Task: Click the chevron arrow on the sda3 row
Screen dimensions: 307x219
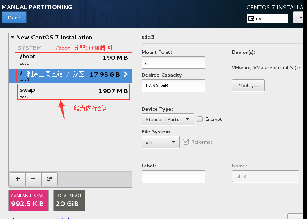Action: coord(126,74)
